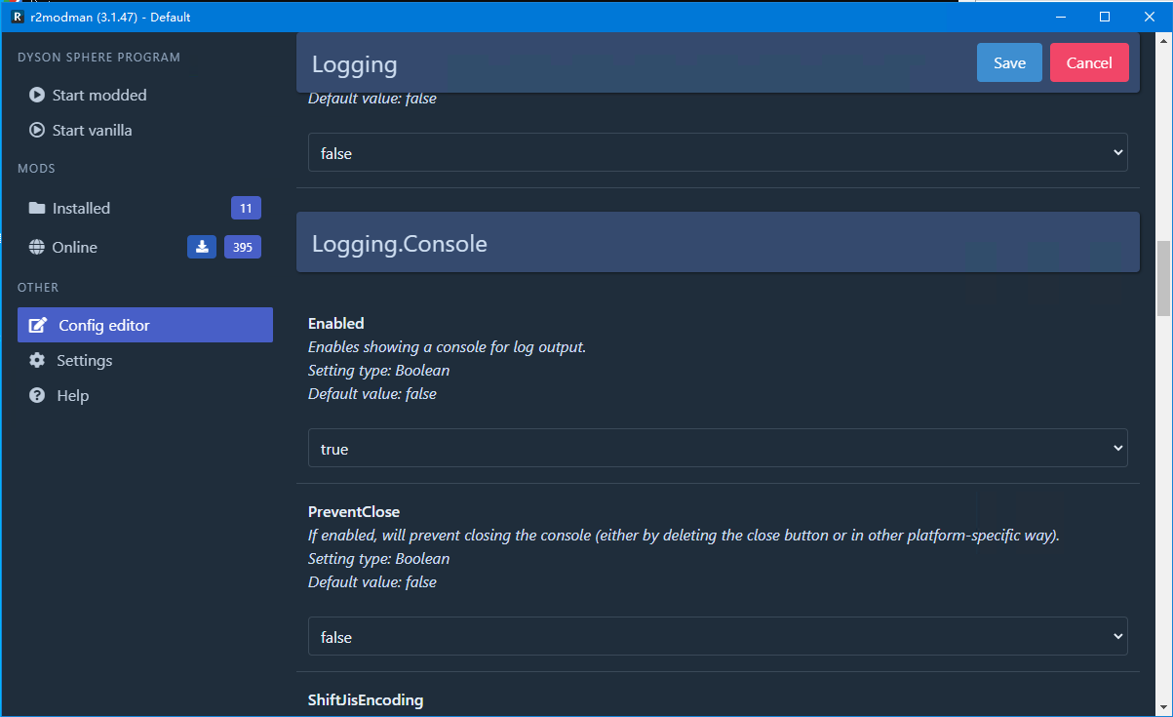
Task: Cancel editing the configuration
Action: pyautogui.click(x=1089, y=61)
